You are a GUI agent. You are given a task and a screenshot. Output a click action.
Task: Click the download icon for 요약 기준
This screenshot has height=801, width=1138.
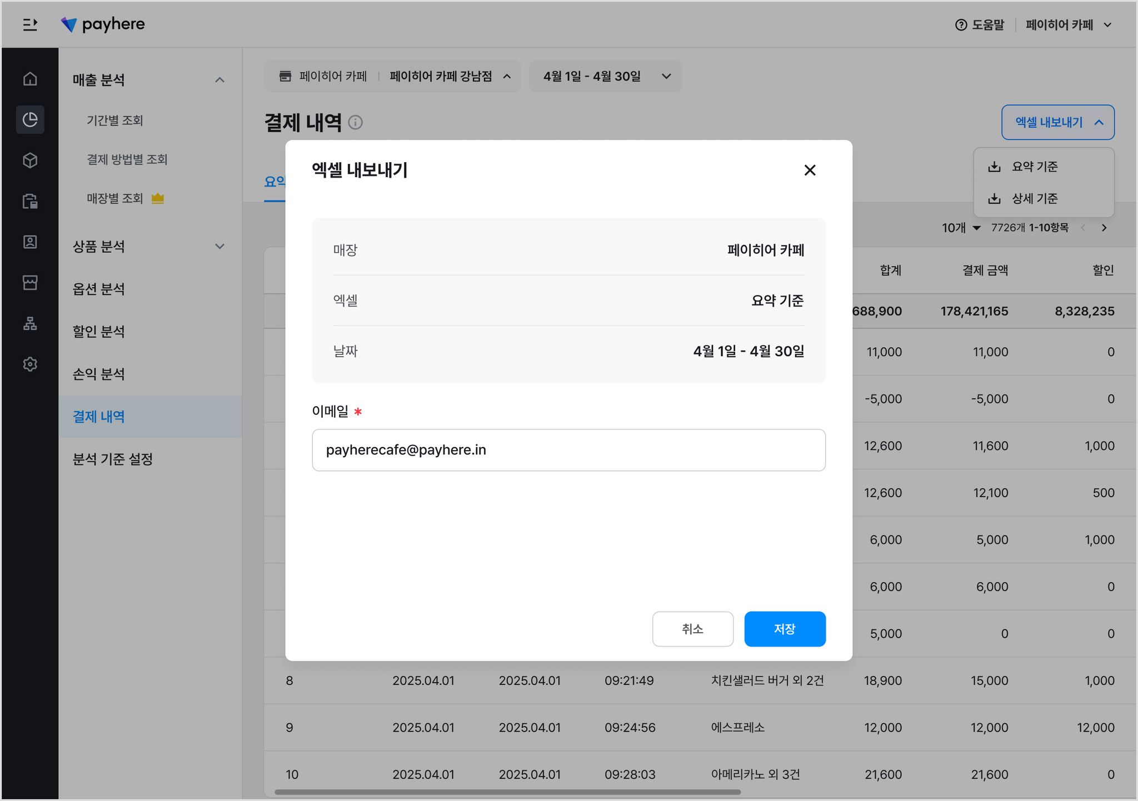pyautogui.click(x=995, y=167)
